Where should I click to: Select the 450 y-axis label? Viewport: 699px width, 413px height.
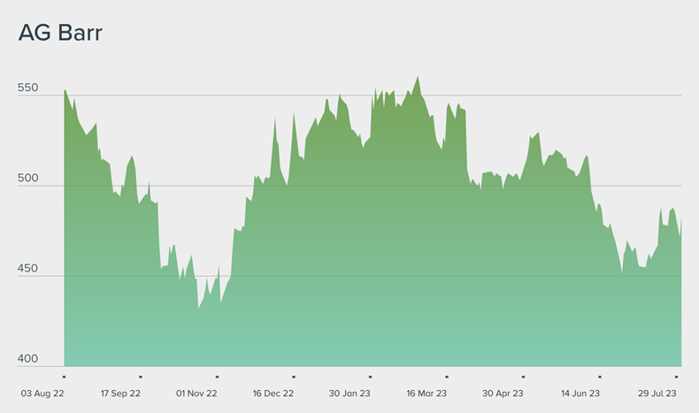click(28, 268)
